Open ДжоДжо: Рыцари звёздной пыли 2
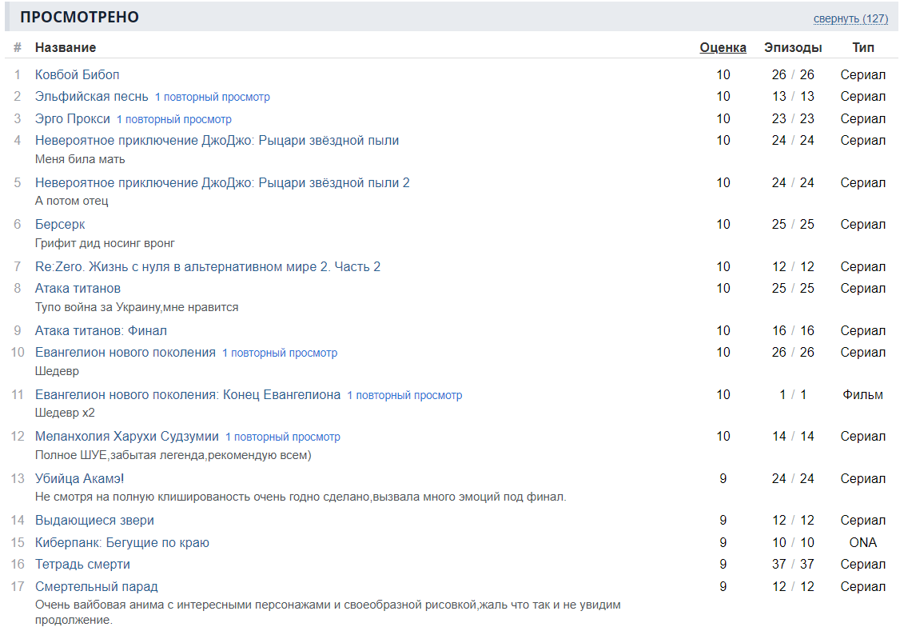Screen dimensions: 900x631 click(x=222, y=182)
